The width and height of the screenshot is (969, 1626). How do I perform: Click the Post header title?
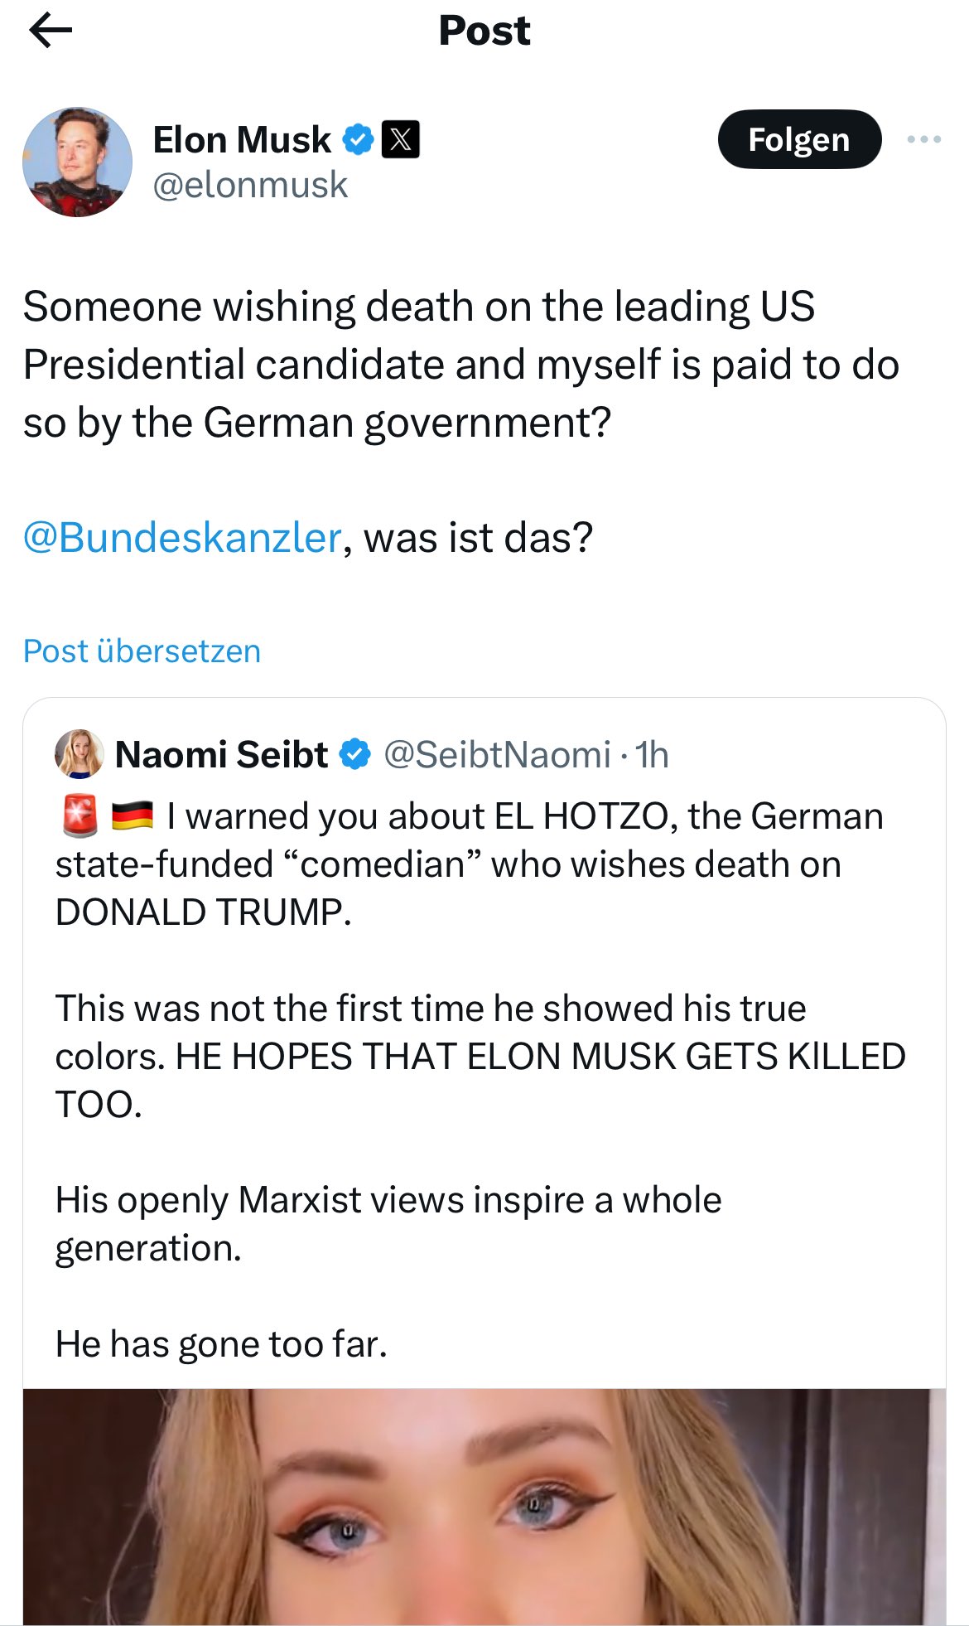(485, 31)
